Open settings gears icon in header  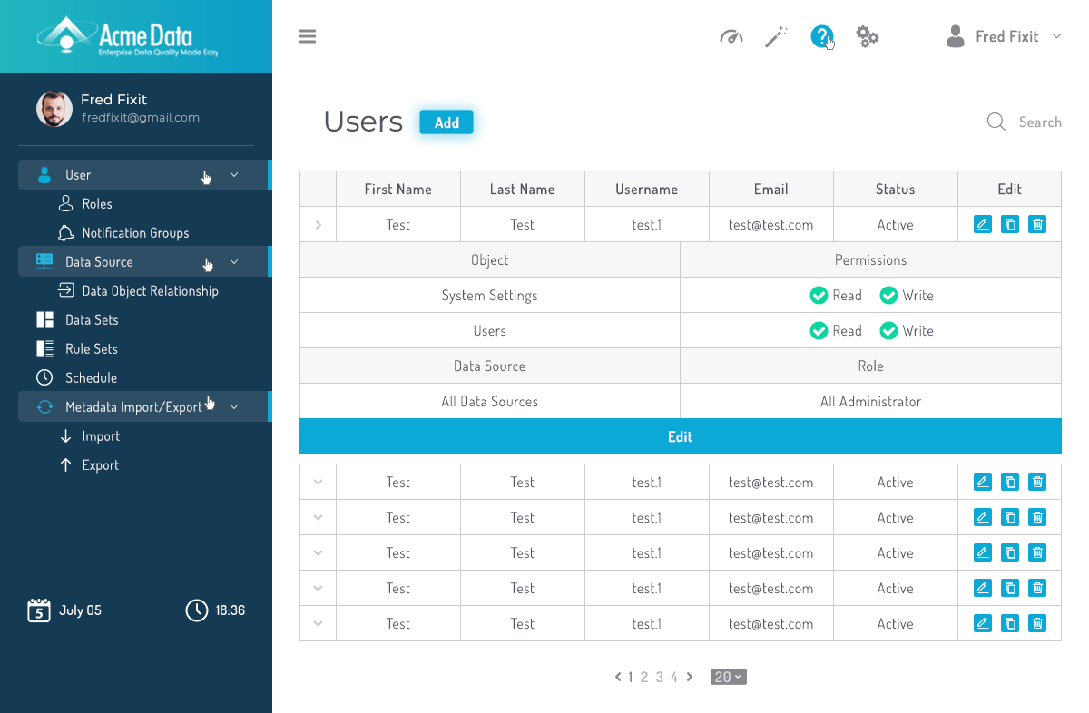(868, 37)
